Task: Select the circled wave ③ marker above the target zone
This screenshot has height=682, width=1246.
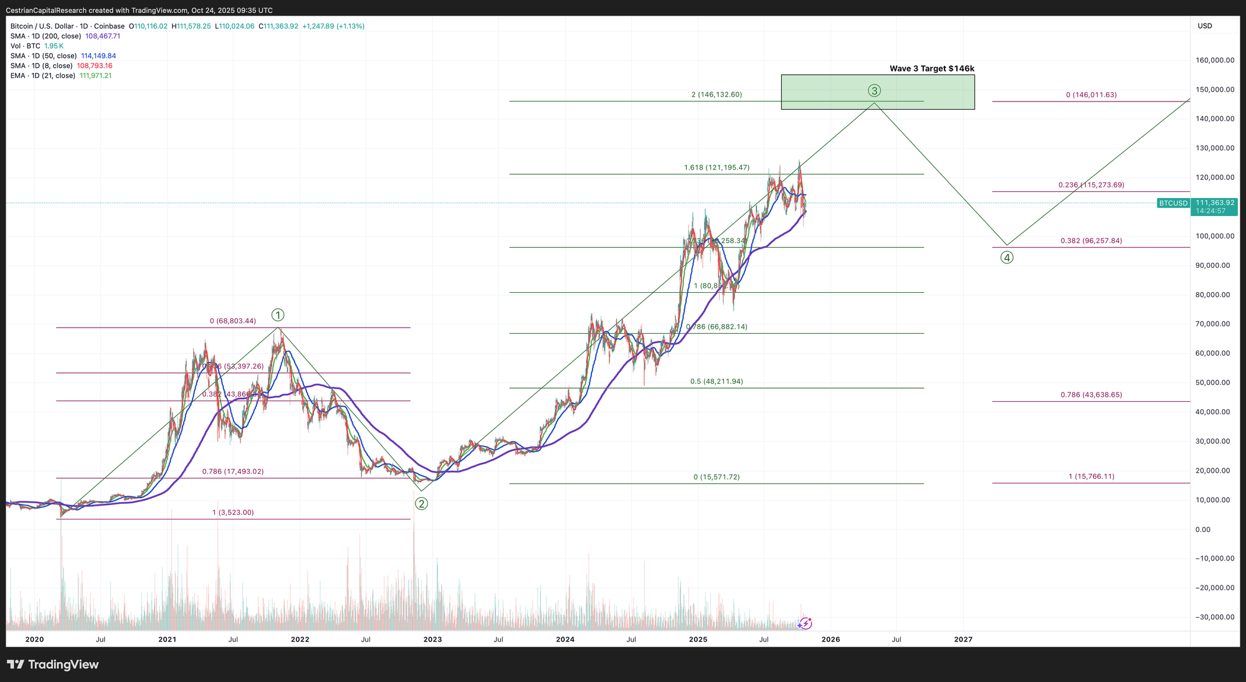Action: [x=875, y=91]
